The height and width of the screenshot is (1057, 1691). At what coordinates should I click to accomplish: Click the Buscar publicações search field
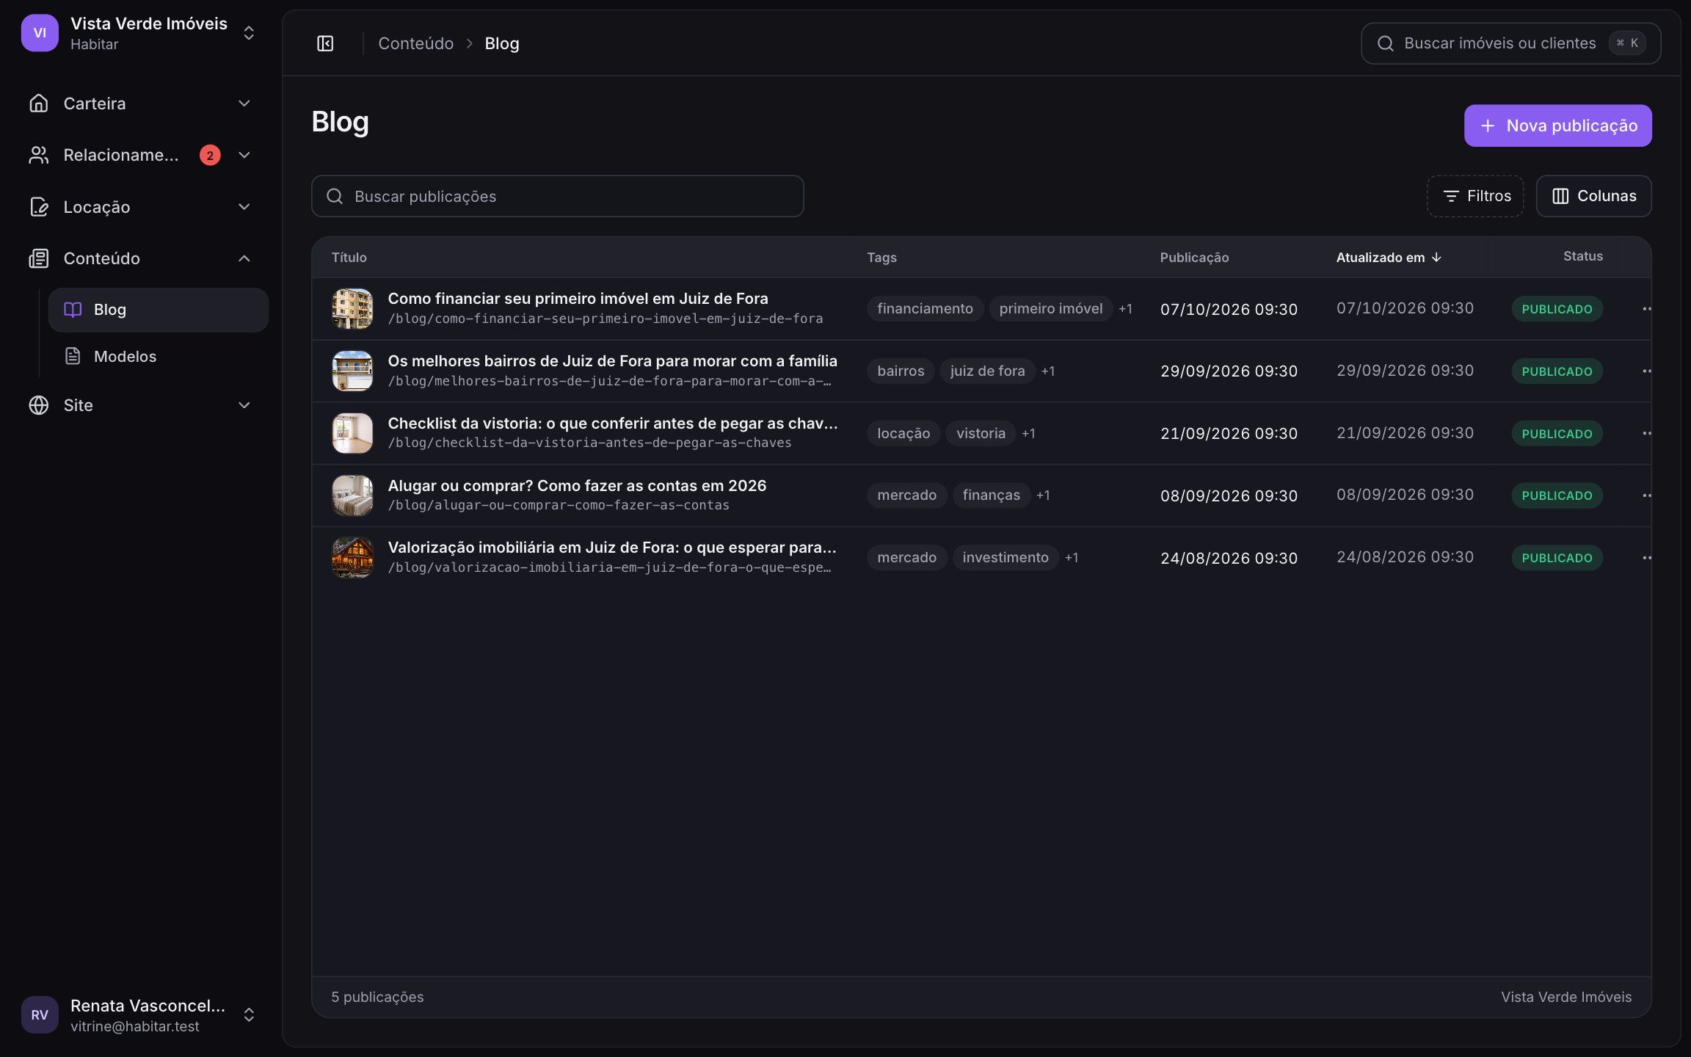coord(558,196)
